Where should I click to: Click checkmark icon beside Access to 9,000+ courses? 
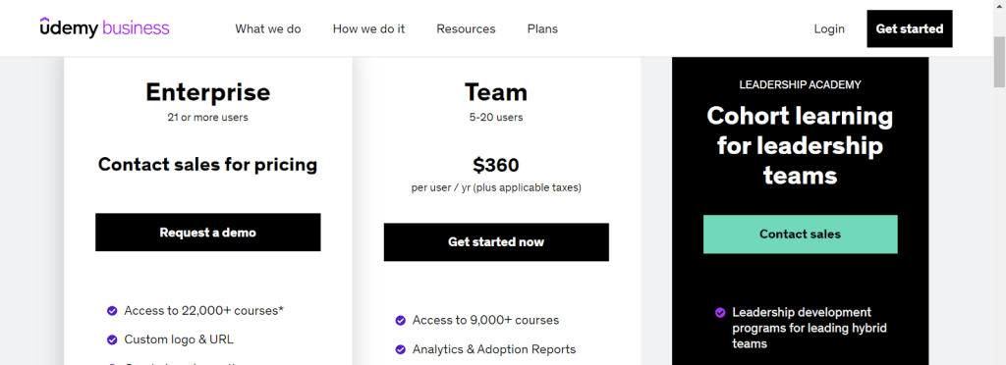click(x=401, y=320)
